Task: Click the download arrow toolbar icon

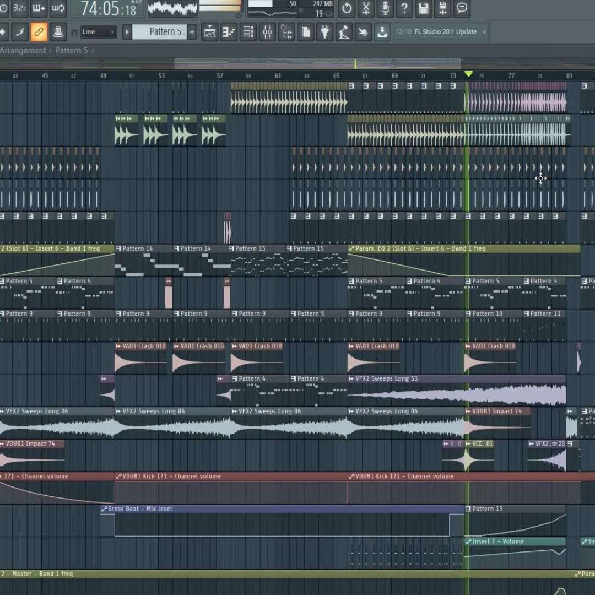Action: pos(382,32)
